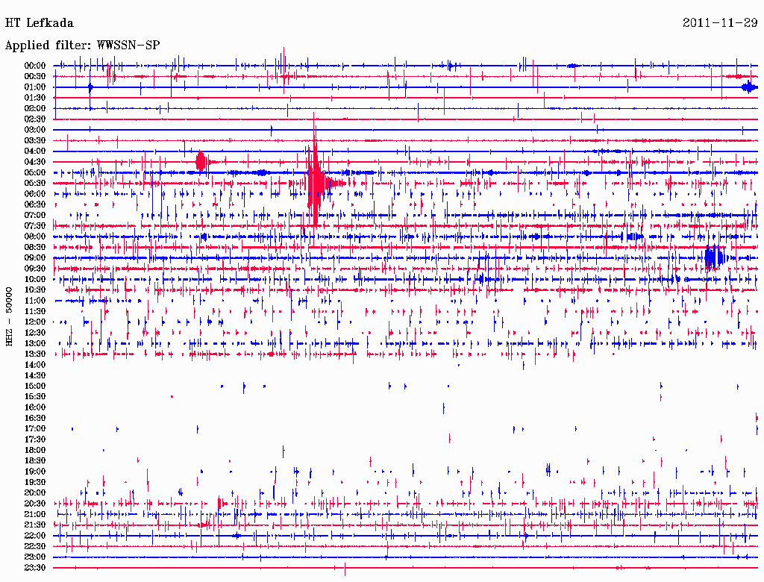Select the 09:00 time row label
This screenshot has height=582, width=764.
coord(35,258)
